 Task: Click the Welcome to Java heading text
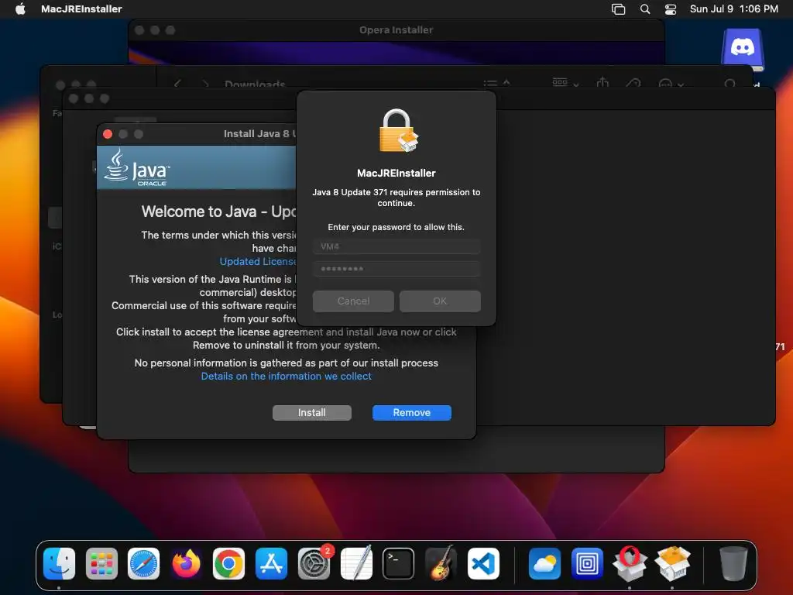pos(218,212)
